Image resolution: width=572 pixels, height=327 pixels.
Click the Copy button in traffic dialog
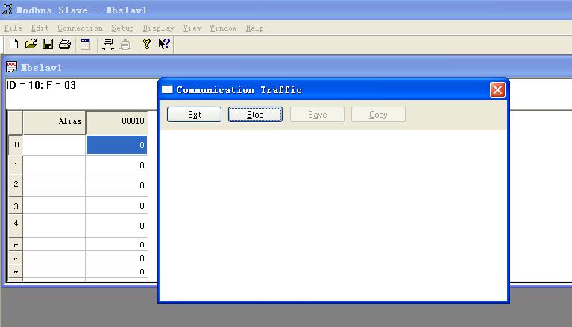[378, 115]
